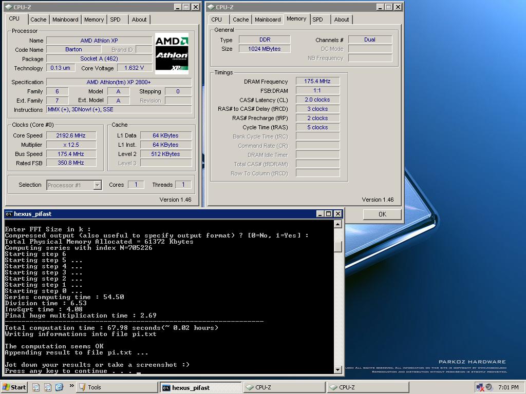The image size is (526, 394).
Task: Activate first CPU-Z taskbar button
Action: pyautogui.click(x=284, y=387)
